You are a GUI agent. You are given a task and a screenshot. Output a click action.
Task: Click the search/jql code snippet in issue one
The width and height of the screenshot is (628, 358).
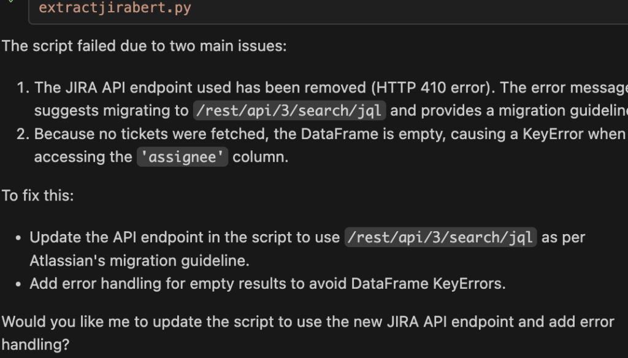289,111
